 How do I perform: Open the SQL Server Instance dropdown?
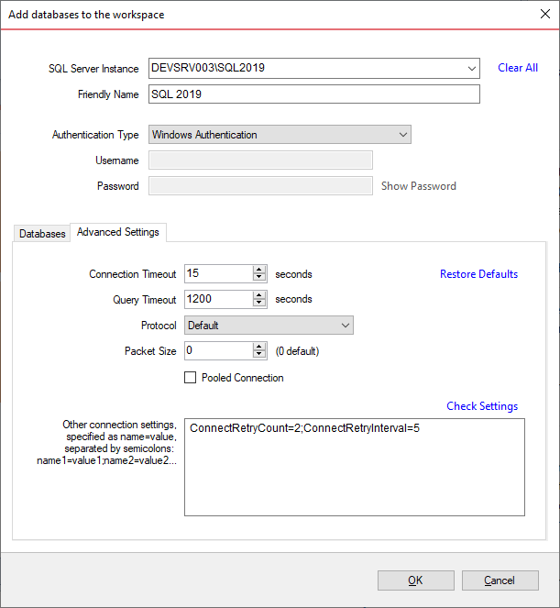pos(471,69)
